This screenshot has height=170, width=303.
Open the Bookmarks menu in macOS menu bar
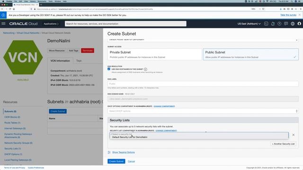[x=42, y=1]
